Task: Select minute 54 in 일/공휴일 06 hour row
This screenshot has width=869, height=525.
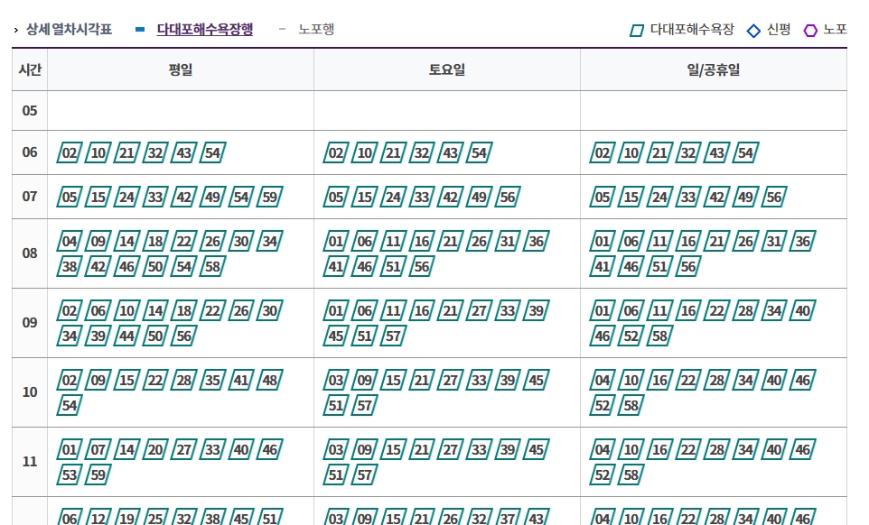Action: (x=746, y=152)
